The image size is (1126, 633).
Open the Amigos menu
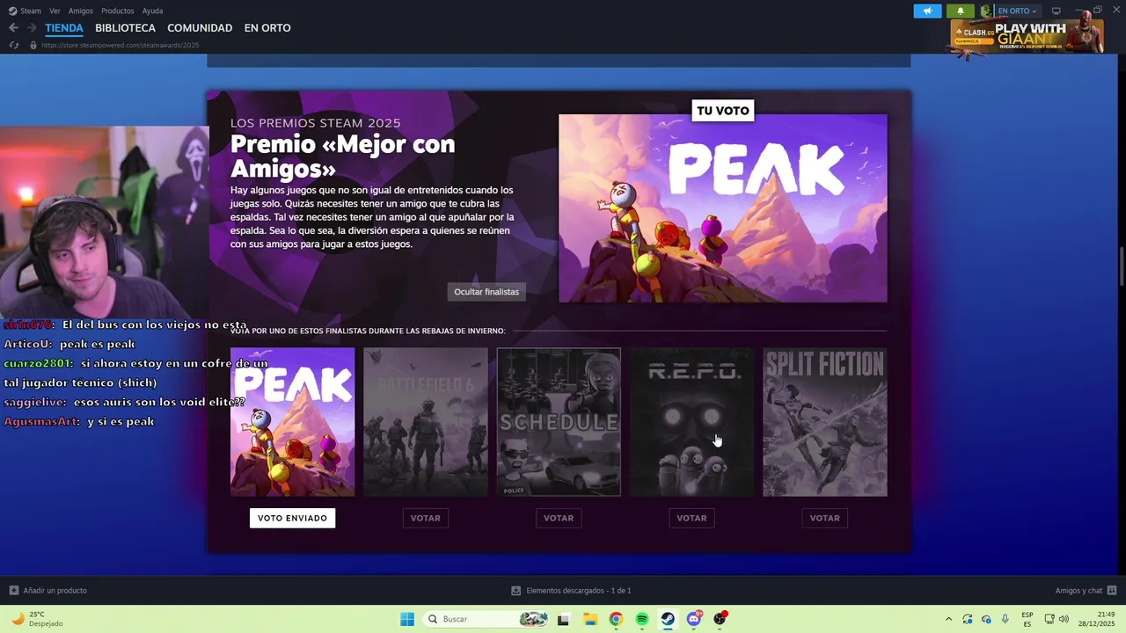tap(81, 11)
